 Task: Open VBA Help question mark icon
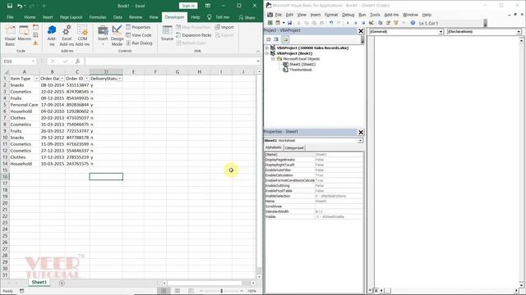[413, 23]
